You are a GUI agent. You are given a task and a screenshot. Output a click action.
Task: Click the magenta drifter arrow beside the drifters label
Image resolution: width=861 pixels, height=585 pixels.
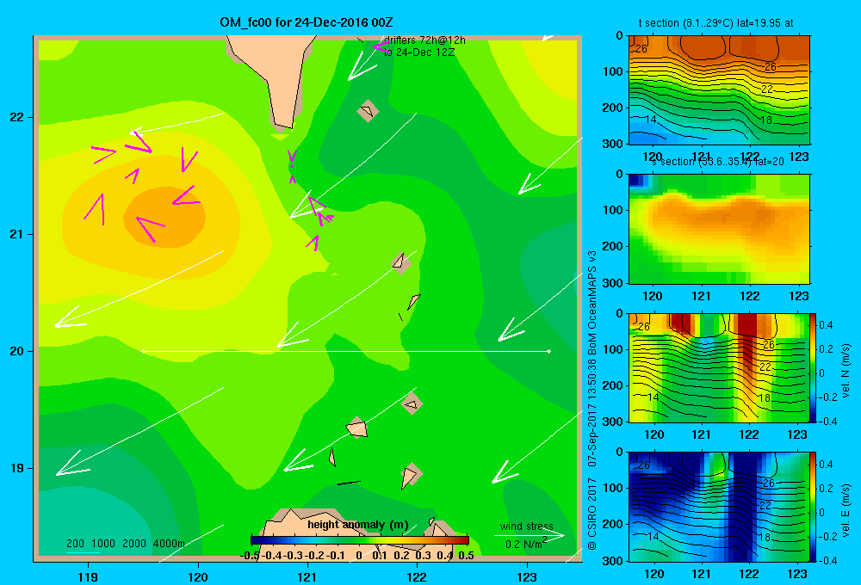[380, 46]
